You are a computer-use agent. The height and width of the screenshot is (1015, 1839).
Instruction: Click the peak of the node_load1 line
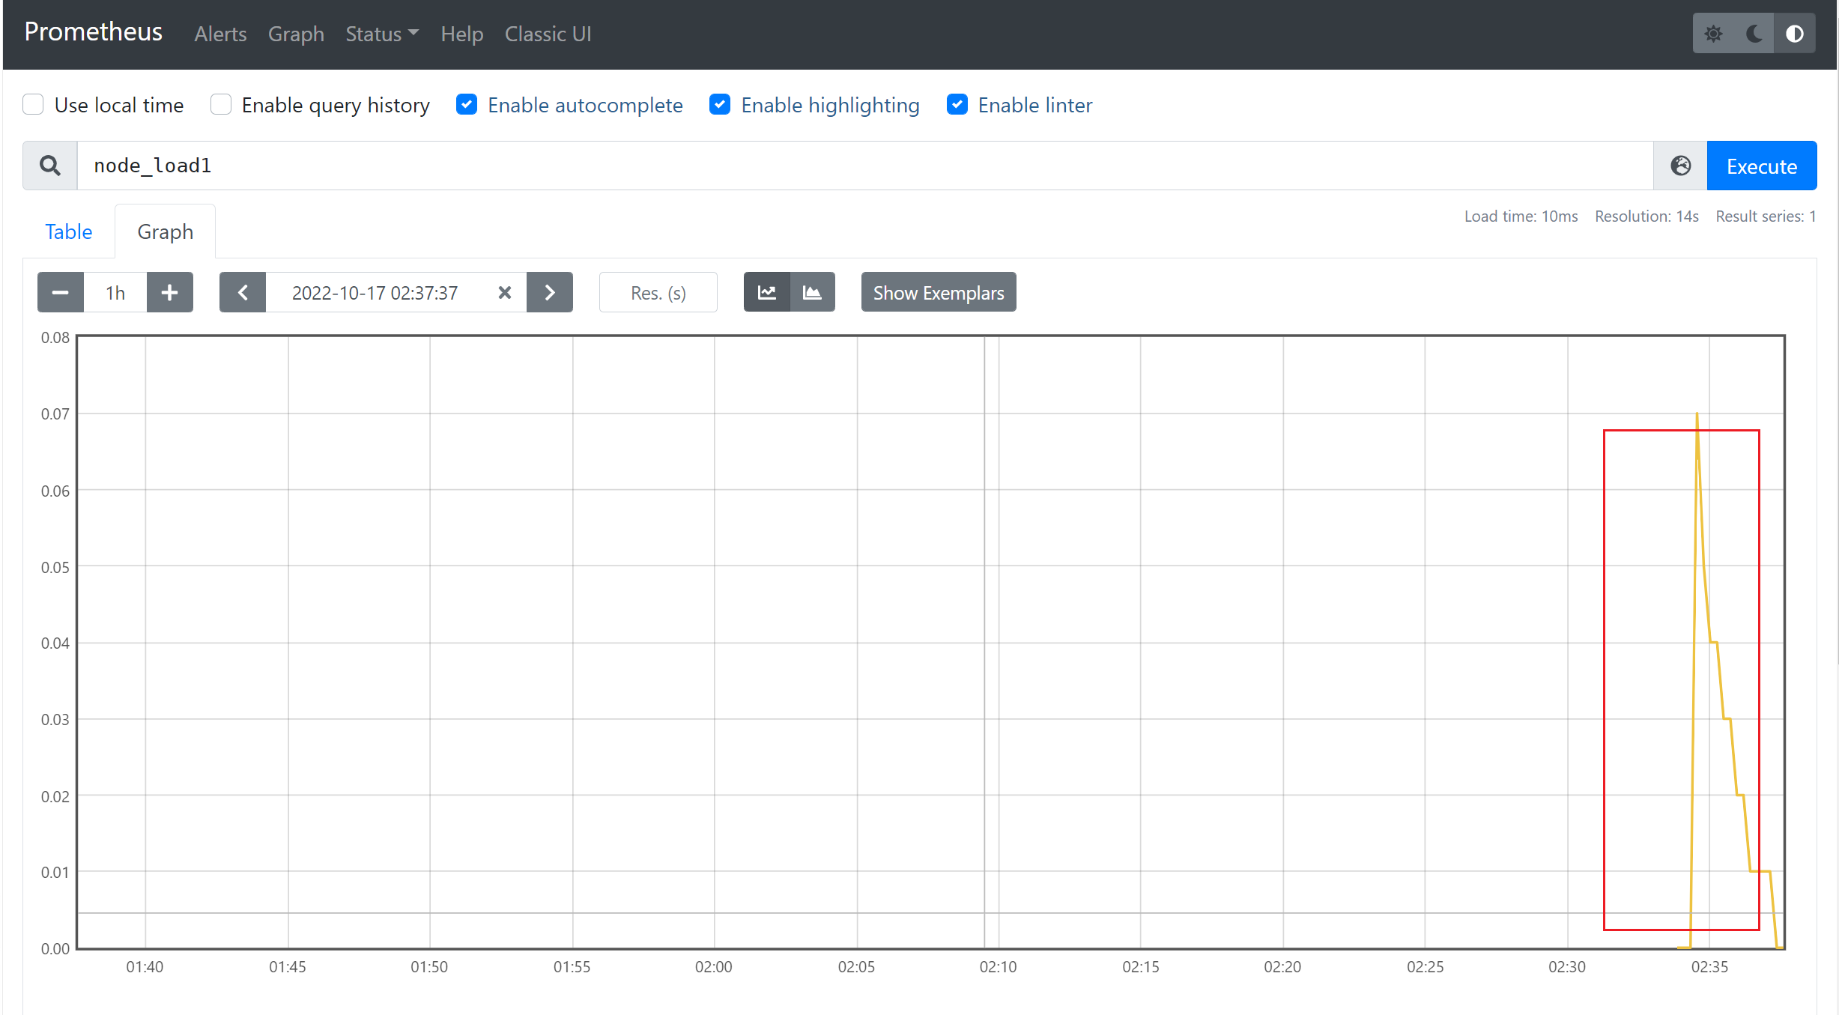[x=1697, y=414]
